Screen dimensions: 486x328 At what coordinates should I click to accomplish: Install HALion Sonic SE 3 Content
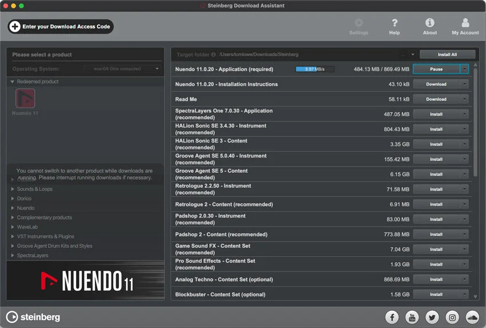click(436, 144)
